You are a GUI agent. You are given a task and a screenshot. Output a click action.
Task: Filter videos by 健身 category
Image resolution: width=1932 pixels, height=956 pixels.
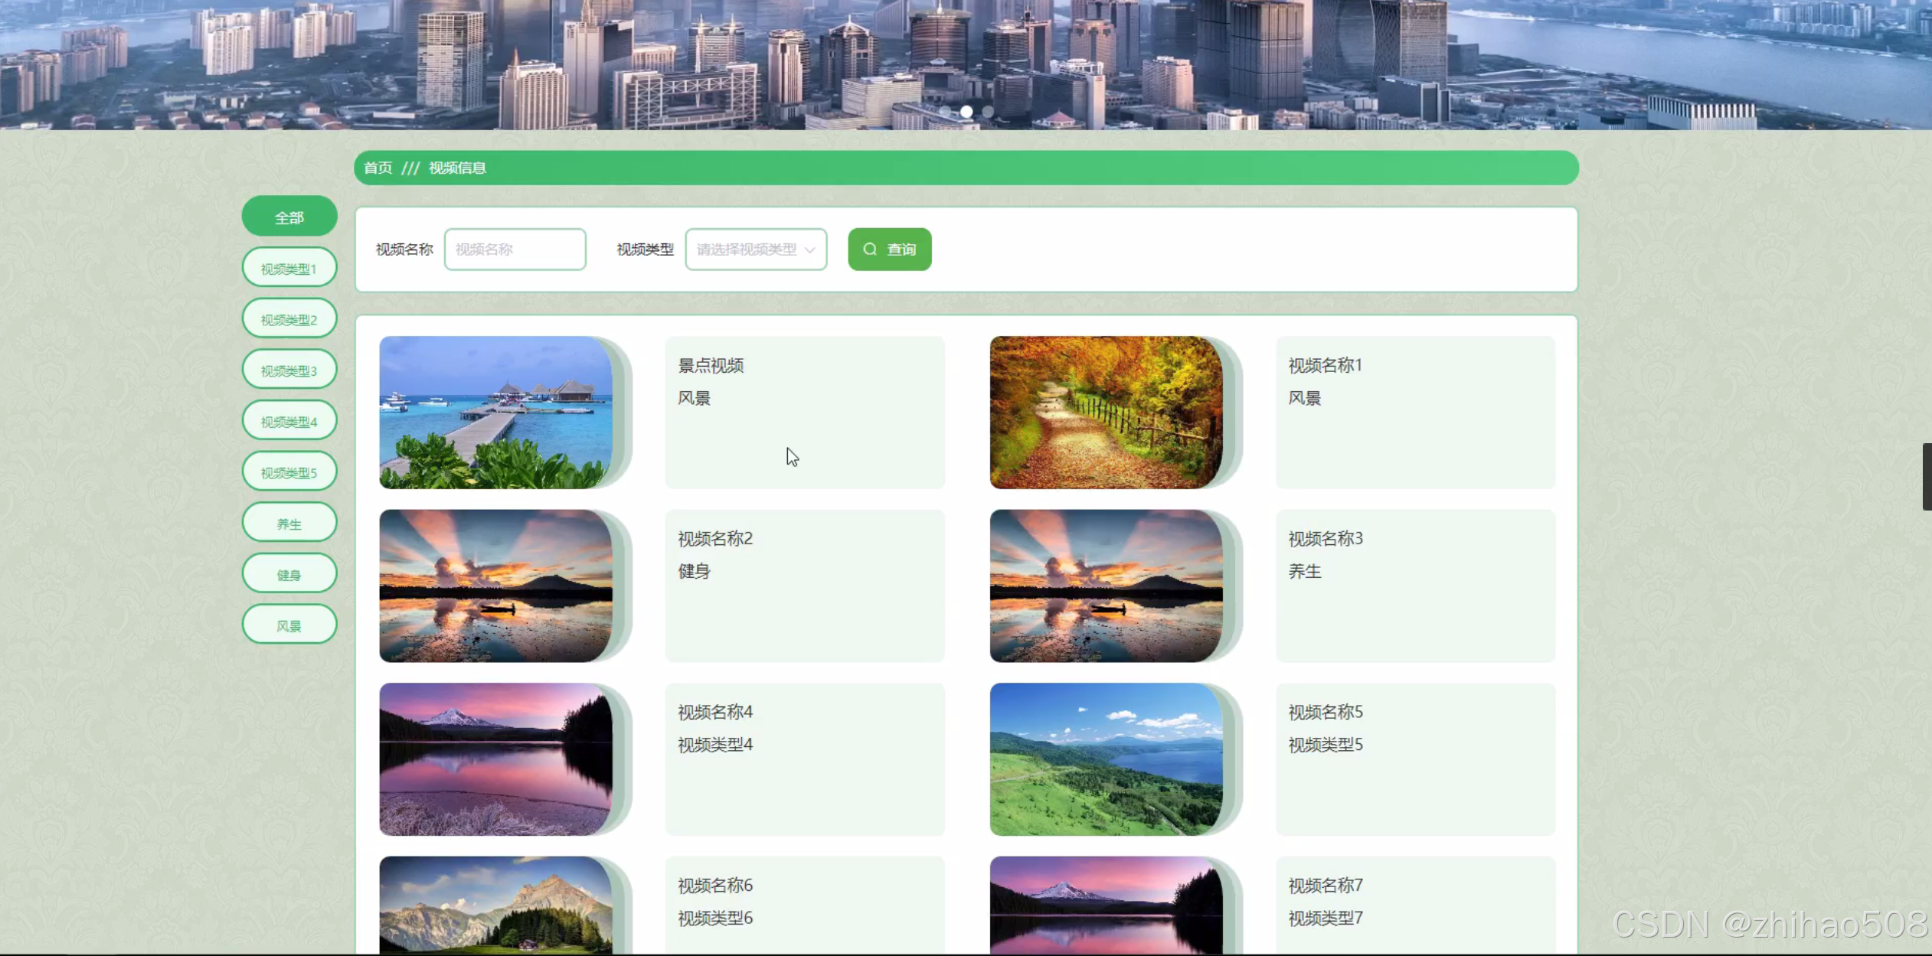point(289,575)
